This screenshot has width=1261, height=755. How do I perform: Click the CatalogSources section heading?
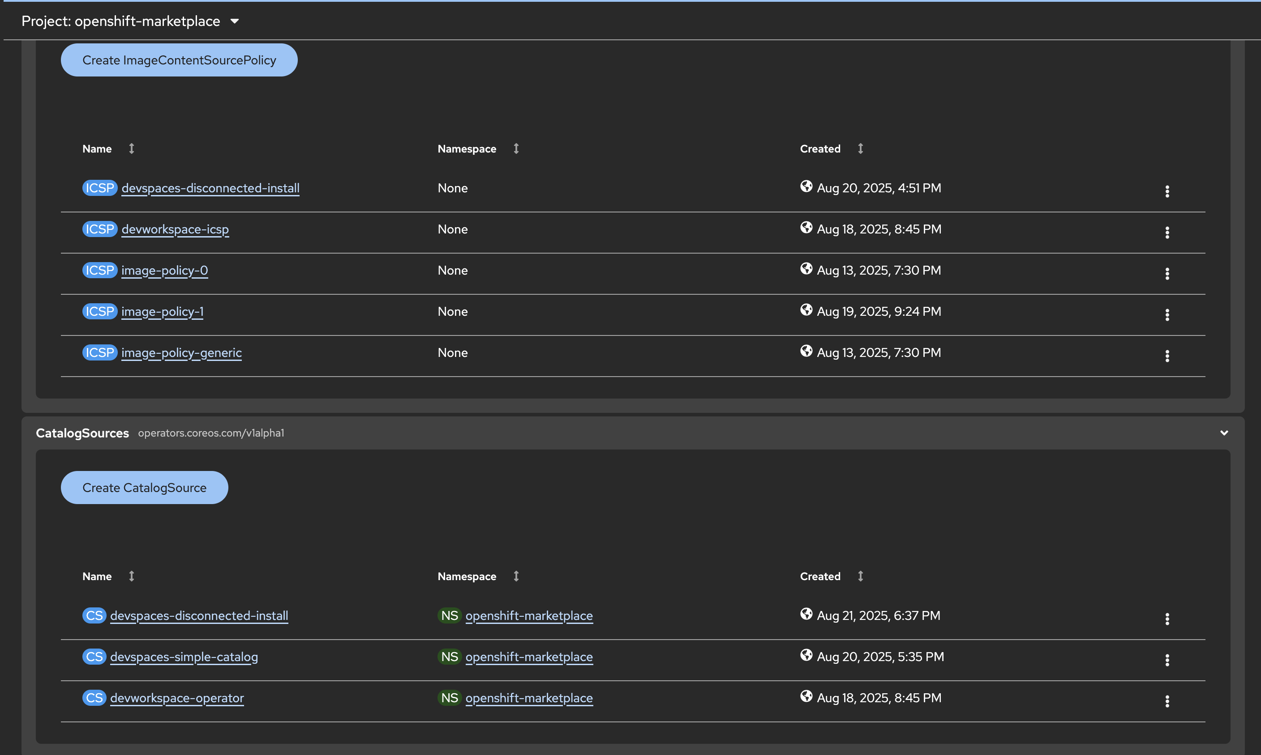[82, 433]
